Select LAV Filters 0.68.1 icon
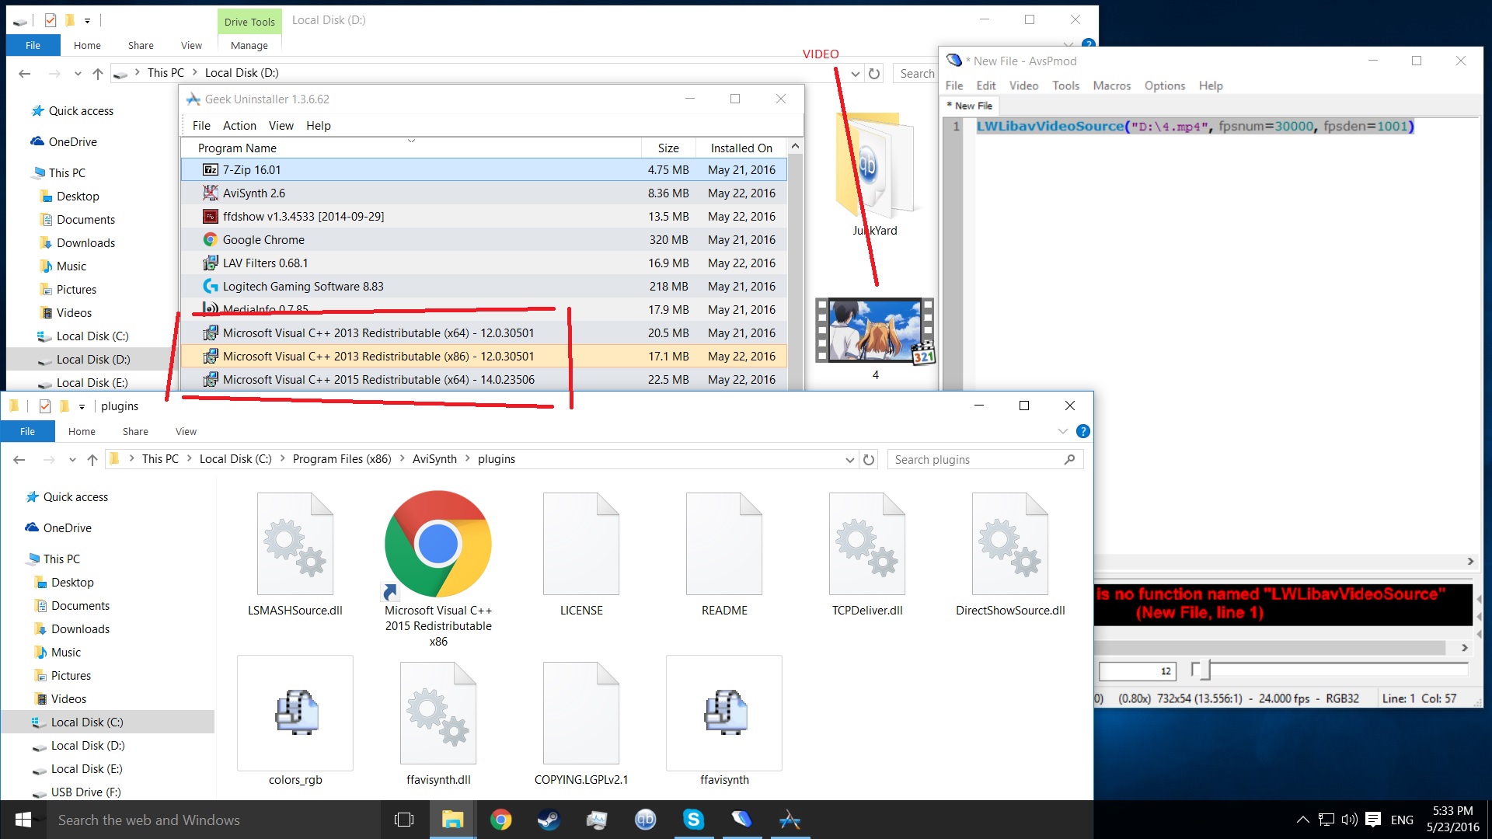Viewport: 1492px width, 839px height. [x=210, y=263]
